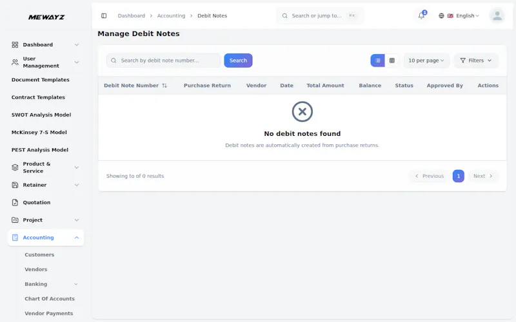This screenshot has height=322, width=516.
Task: Expand the Project chevron
Action: click(77, 220)
